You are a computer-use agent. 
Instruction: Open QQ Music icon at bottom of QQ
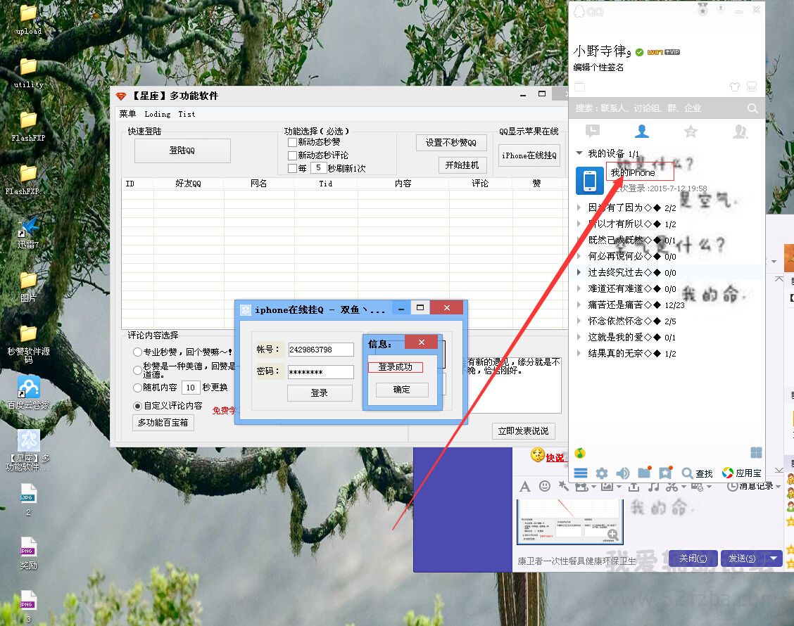click(x=580, y=453)
